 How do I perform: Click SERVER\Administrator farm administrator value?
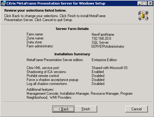click(108, 46)
